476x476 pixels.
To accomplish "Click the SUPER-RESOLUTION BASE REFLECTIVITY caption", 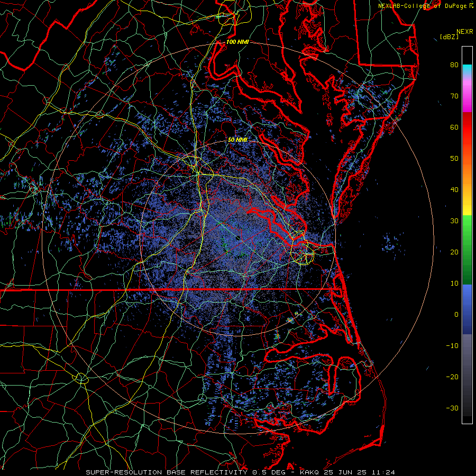I will pos(166,472).
